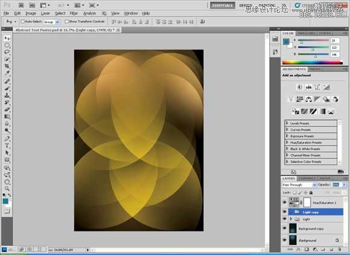Add a Curves adjustment icon
350x255 pixels.
(x=317, y=87)
